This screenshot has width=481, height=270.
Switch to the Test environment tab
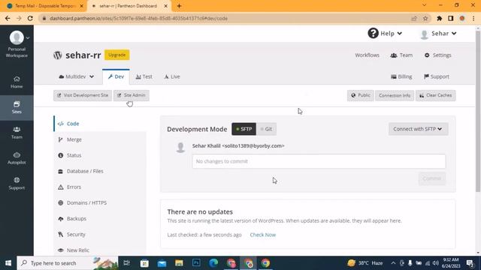click(144, 76)
